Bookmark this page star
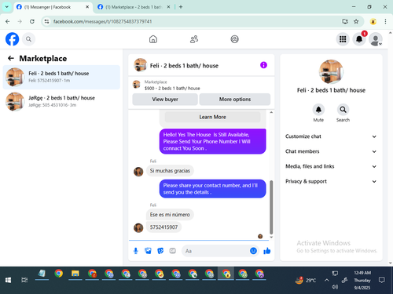393x294 pixels. pos(356,21)
